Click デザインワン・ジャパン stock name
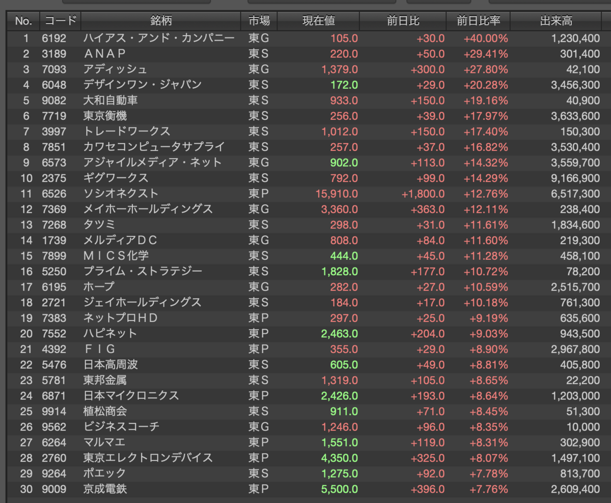Image resolution: width=611 pixels, height=503 pixels. point(143,85)
